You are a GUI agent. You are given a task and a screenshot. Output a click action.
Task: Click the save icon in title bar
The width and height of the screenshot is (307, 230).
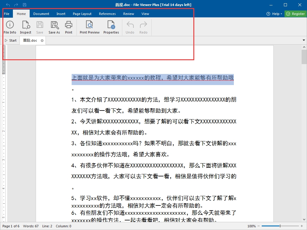click(25, 5)
